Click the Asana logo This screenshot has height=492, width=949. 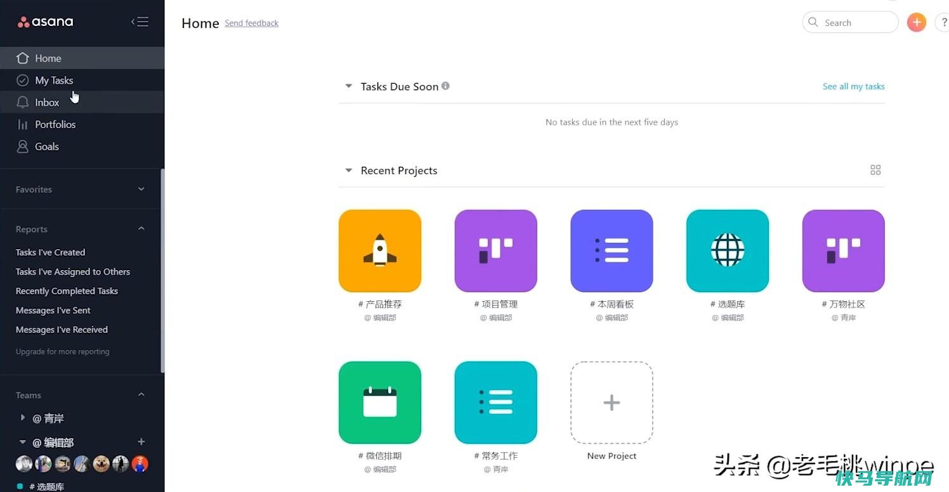(x=45, y=22)
